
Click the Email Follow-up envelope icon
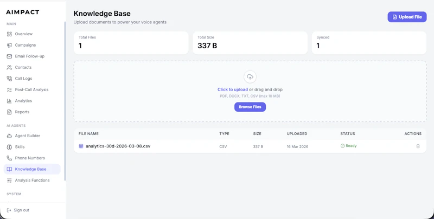tap(9, 56)
